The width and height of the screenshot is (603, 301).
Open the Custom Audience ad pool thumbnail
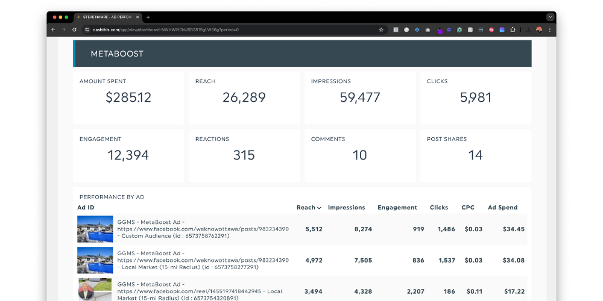point(95,229)
